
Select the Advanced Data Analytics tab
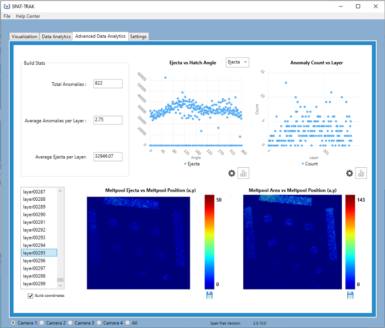pyautogui.click(x=100, y=36)
